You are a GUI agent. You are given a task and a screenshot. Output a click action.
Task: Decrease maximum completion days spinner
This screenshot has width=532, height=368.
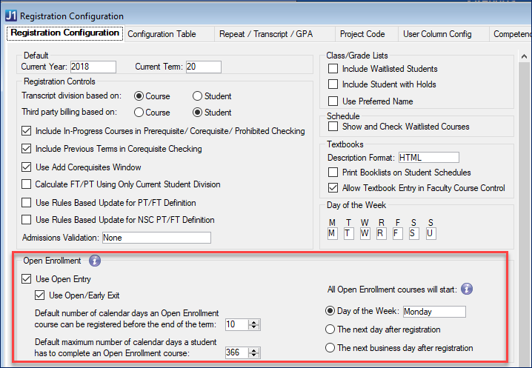click(x=254, y=355)
